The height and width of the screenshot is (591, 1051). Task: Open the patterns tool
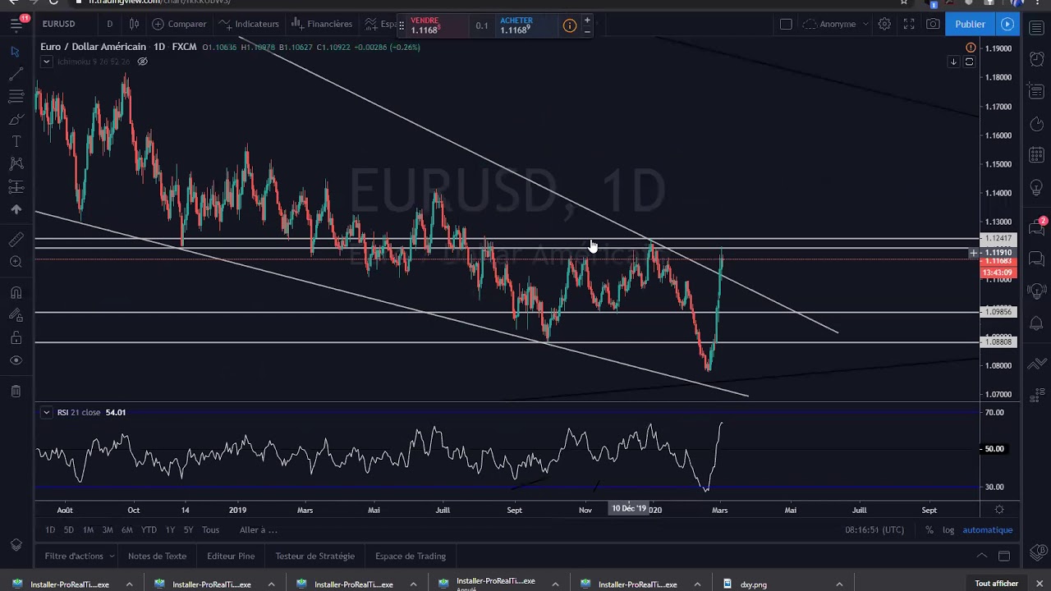pyautogui.click(x=16, y=164)
